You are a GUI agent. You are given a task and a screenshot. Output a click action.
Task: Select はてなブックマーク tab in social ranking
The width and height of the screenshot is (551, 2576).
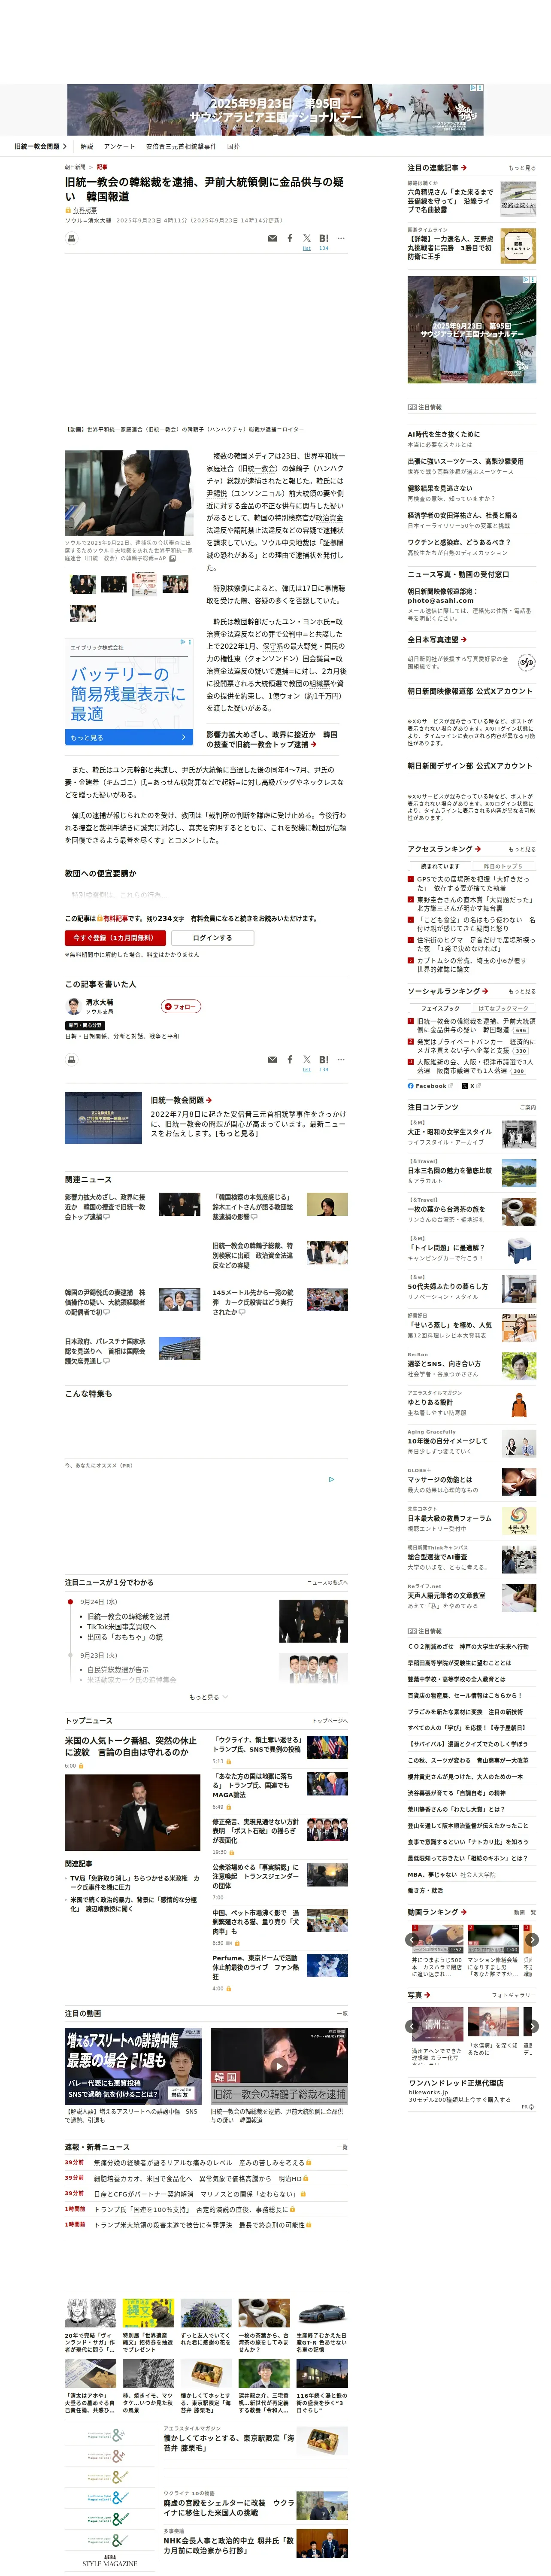coord(503,1008)
